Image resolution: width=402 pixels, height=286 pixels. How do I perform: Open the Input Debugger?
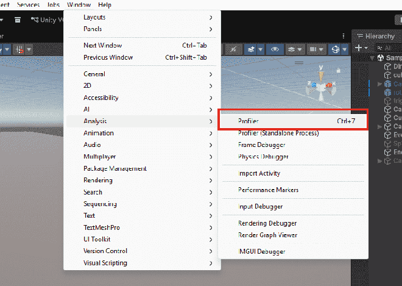pyautogui.click(x=292, y=207)
